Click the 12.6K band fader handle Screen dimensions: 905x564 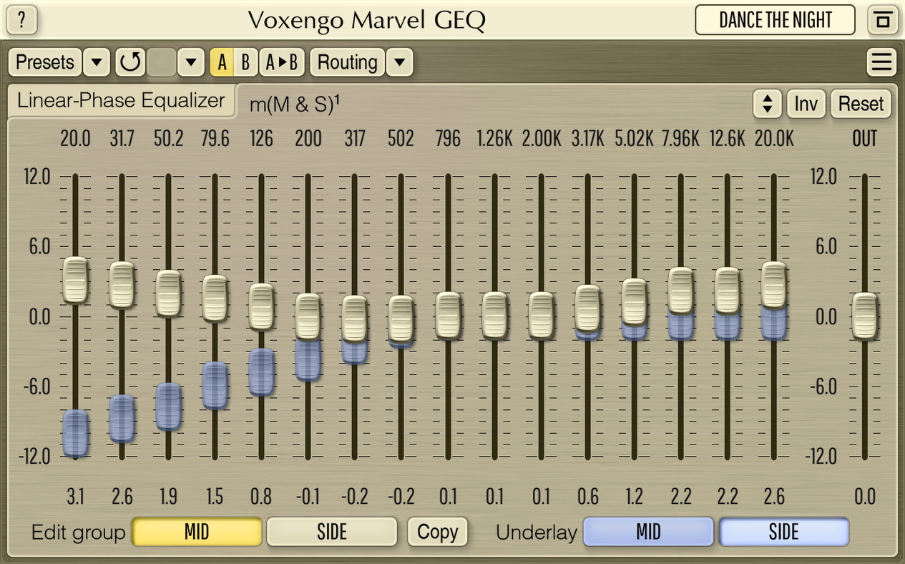728,291
